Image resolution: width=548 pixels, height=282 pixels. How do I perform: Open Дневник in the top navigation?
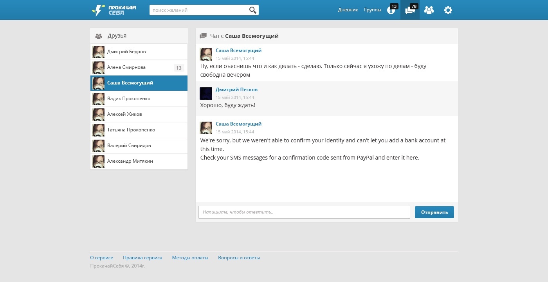(348, 10)
